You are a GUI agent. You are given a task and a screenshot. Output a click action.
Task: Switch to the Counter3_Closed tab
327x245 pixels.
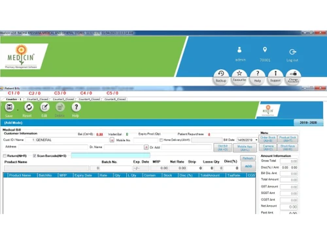tap(63, 99)
